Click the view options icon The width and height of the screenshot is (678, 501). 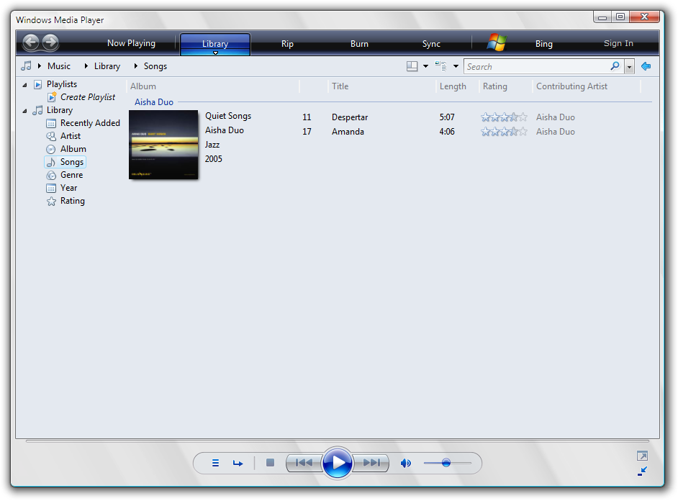tap(440, 66)
